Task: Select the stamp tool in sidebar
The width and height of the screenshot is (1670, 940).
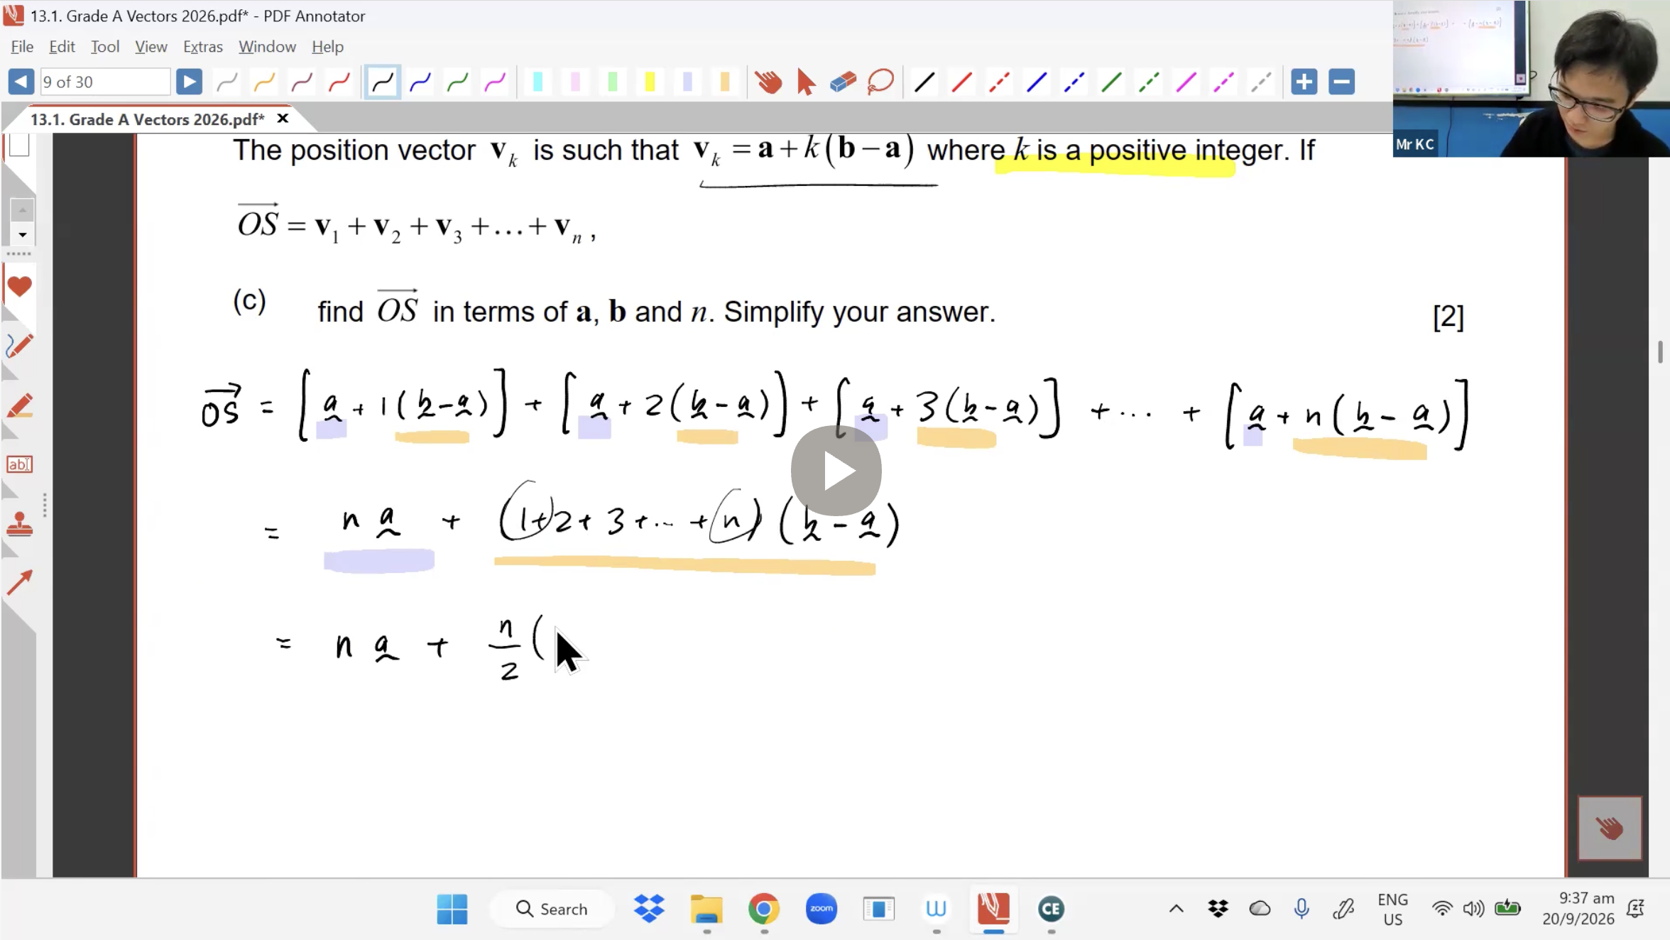Action: pyautogui.click(x=19, y=524)
